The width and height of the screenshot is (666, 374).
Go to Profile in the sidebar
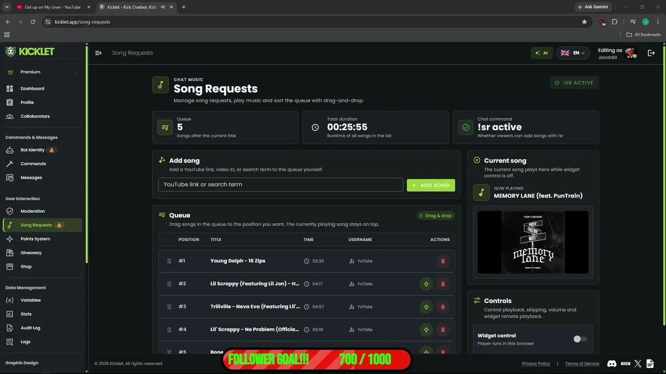click(x=27, y=102)
